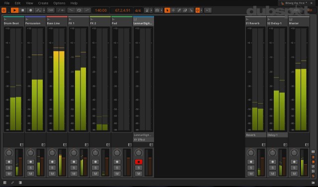Click the punch-out curve button right of loop
The height and width of the screenshot is (187, 318).
pyautogui.click(x=87, y=10)
